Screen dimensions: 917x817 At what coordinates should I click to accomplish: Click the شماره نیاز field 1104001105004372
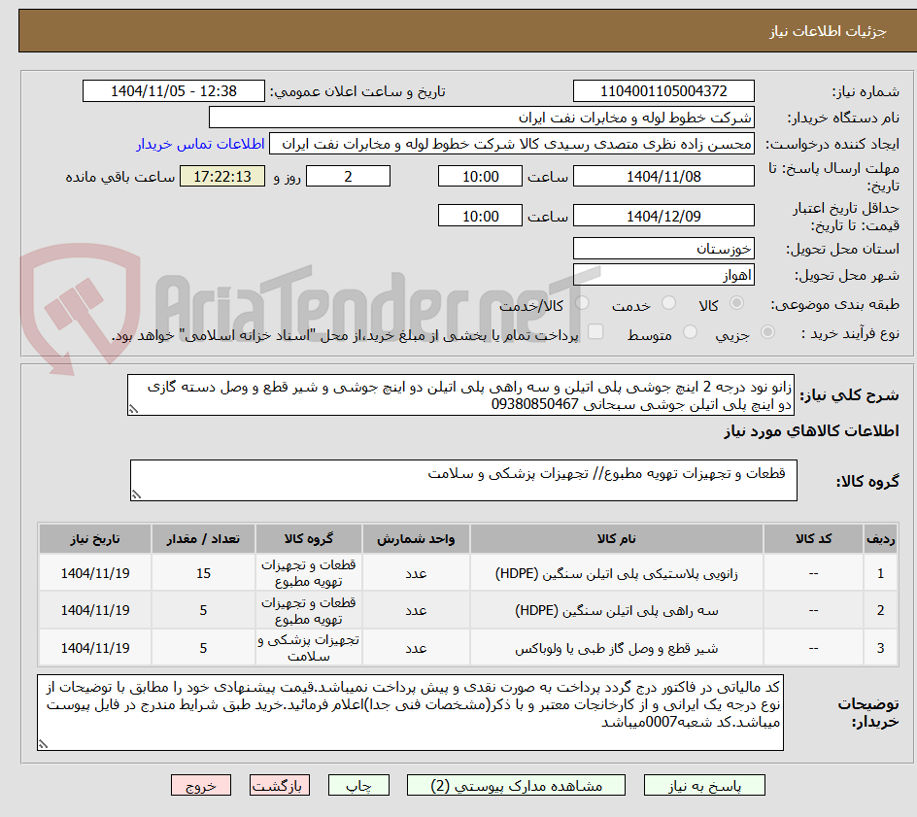coord(663,91)
